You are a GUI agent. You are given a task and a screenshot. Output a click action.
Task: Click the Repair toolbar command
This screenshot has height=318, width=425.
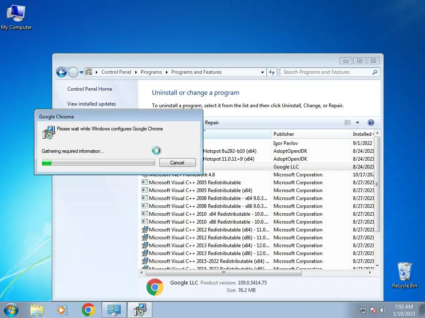212,123
